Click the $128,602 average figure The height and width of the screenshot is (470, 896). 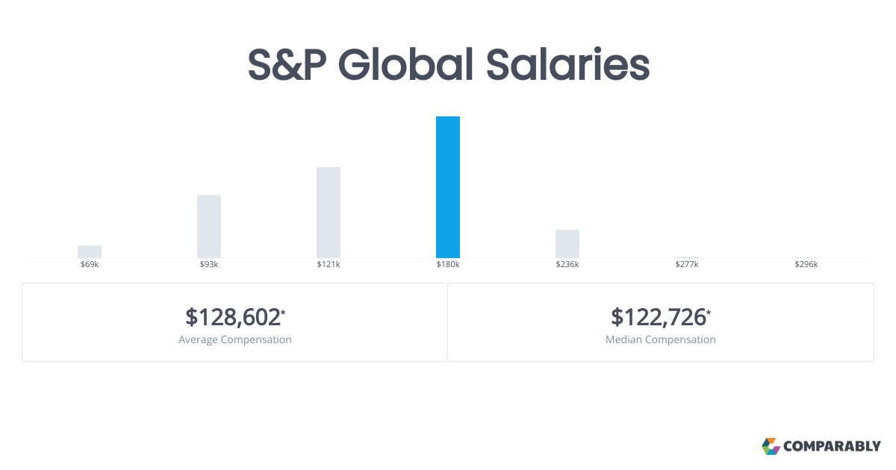pos(234,317)
